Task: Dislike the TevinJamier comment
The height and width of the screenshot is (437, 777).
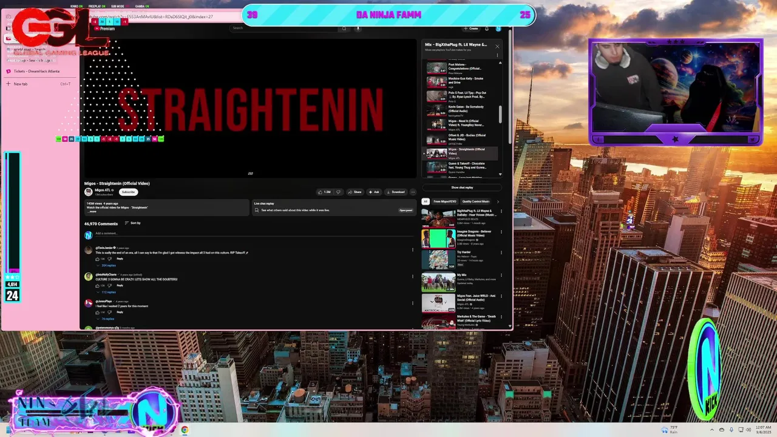Action: 109,259
